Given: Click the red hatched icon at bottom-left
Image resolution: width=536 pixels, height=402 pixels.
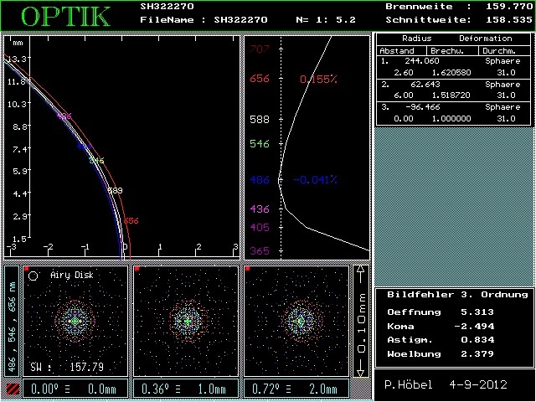Looking at the screenshot, I should coord(11,388).
